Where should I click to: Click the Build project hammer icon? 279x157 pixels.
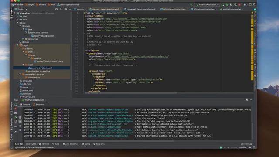coord(191,5)
